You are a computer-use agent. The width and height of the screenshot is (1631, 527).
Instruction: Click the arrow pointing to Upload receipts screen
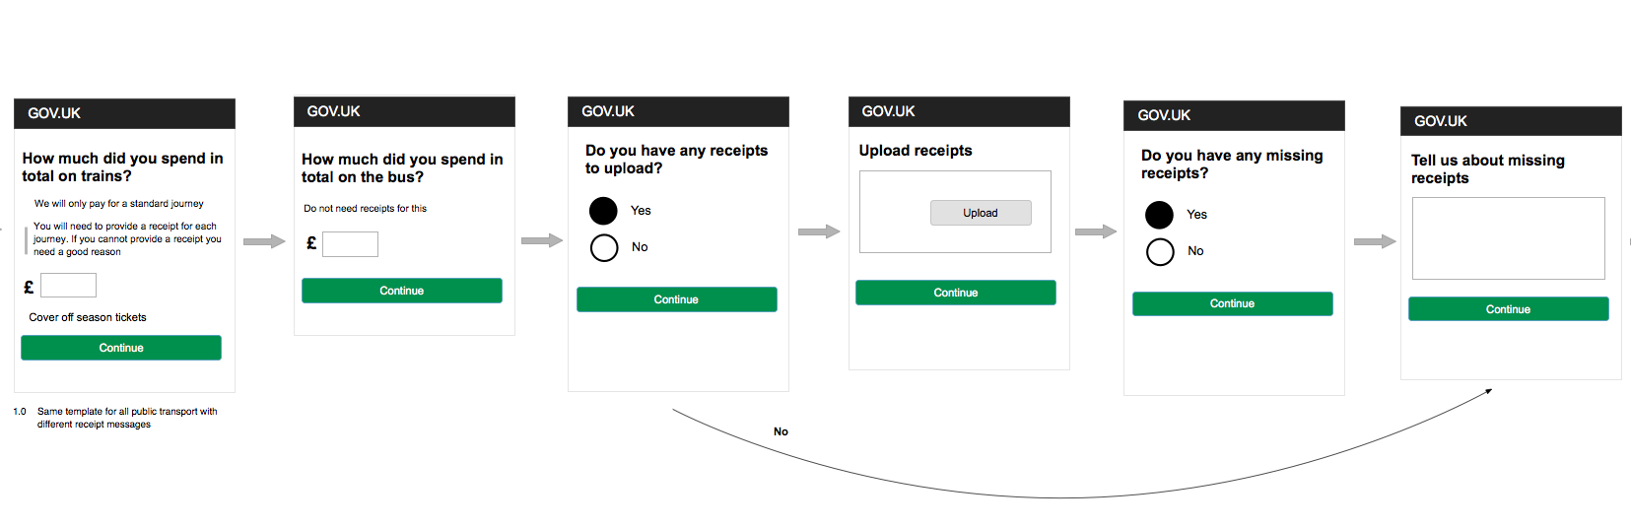coord(819,231)
